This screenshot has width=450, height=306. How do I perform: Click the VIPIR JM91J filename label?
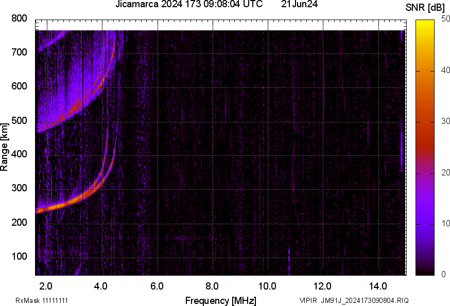click(x=354, y=300)
